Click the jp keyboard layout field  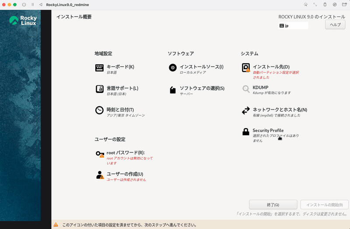tap(293, 26)
